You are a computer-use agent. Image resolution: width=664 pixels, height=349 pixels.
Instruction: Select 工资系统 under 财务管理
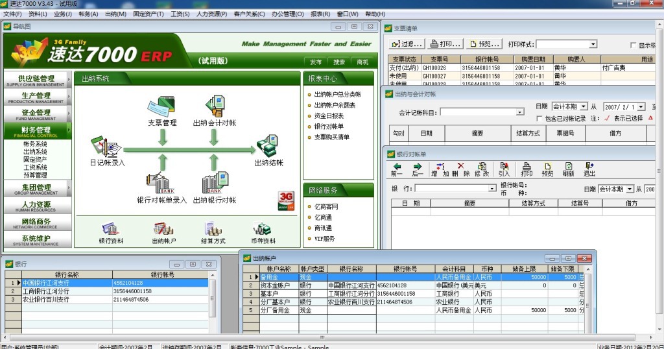[x=35, y=167]
